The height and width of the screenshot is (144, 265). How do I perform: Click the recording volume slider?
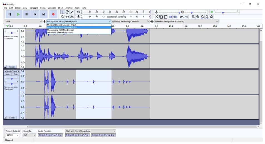tap(170, 12)
